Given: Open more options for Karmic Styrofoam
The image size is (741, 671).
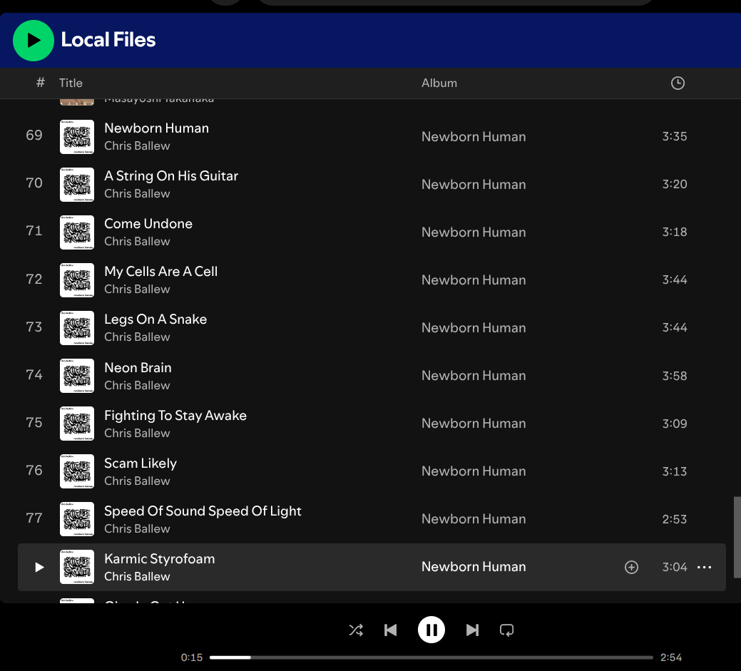Looking at the screenshot, I should pos(704,567).
